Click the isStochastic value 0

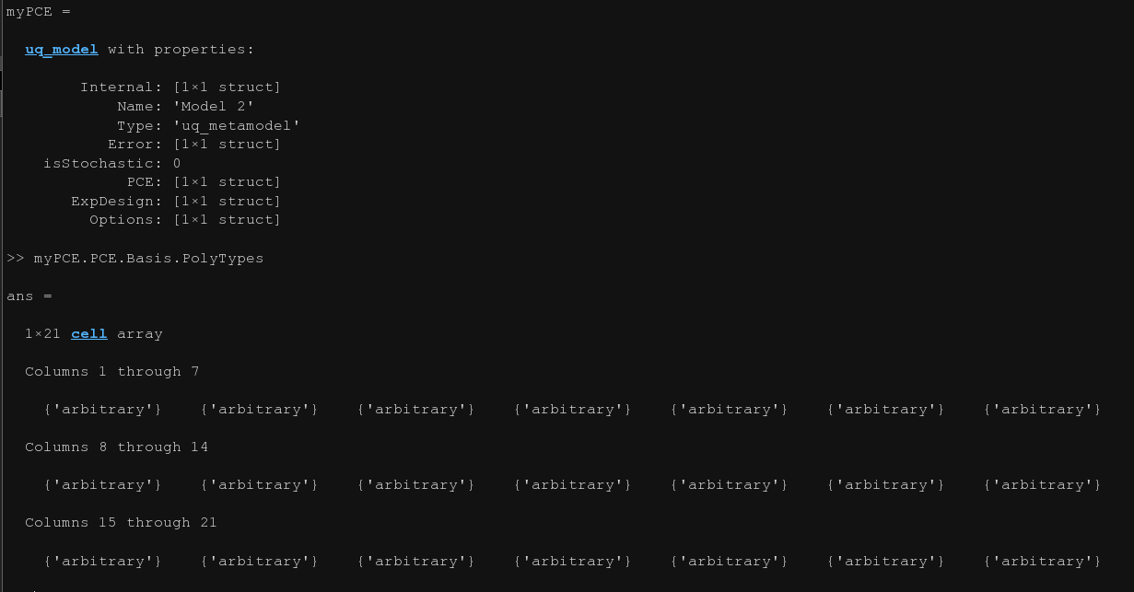click(177, 164)
